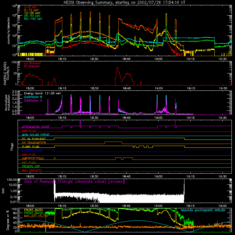Click 18:45 tick under the flags panel

[x=126, y=177]
